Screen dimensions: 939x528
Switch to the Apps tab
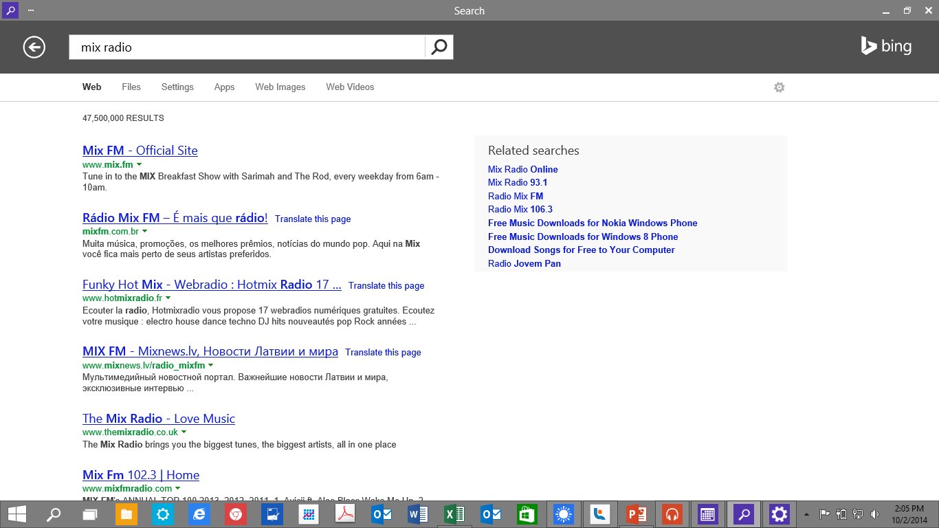(224, 87)
